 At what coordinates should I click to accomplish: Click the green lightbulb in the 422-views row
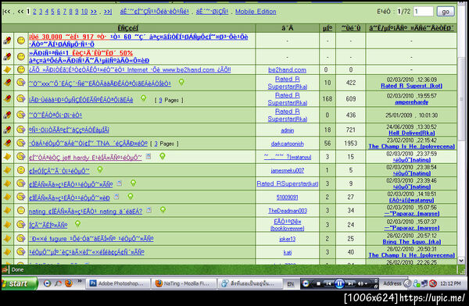181,82
